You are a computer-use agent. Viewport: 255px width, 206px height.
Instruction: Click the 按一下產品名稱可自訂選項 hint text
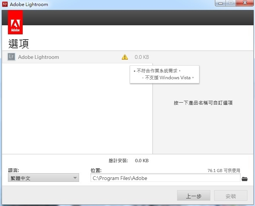[x=203, y=103]
